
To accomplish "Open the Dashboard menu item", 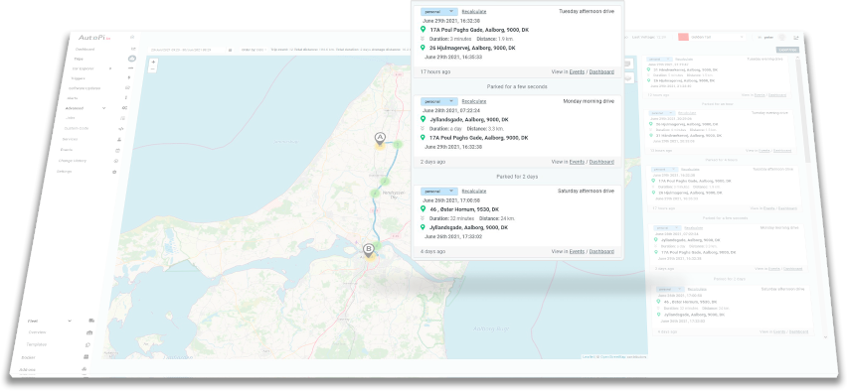I will coord(85,49).
